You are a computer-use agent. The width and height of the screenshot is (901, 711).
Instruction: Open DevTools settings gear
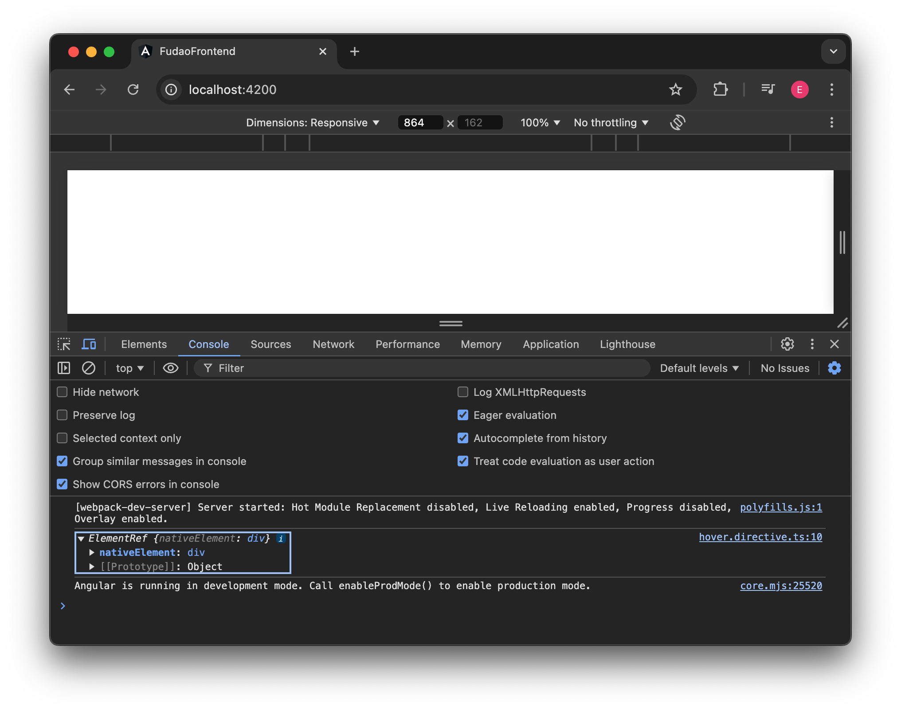[x=787, y=344]
